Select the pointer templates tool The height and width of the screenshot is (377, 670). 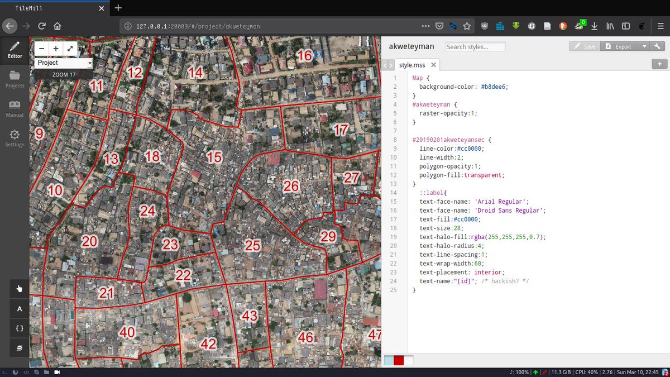click(x=20, y=288)
